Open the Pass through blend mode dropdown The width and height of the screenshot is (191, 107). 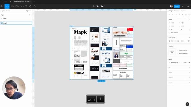[x=175, y=63]
